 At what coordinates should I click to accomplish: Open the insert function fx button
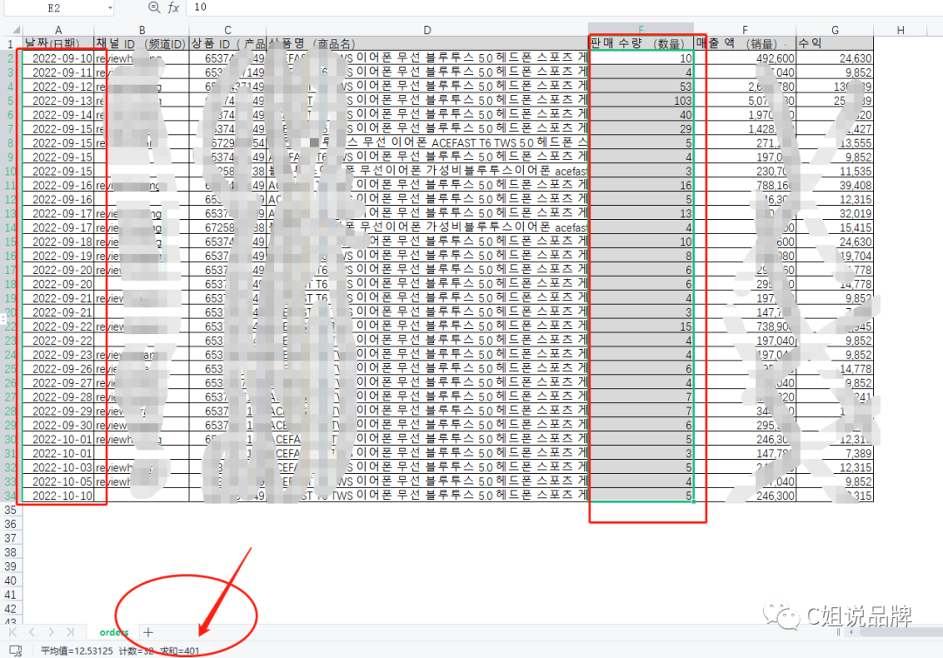click(173, 7)
